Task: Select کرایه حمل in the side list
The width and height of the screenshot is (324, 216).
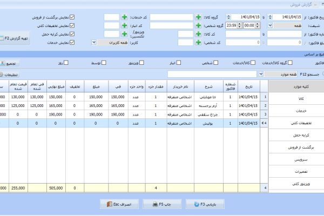Action: tap(296, 135)
